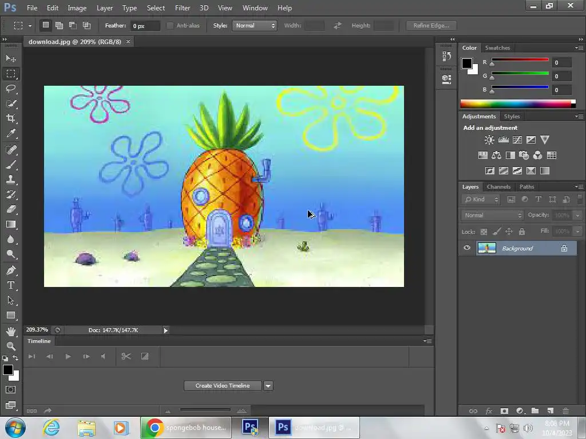
Task: Add a Brightness/Contrast adjustment
Action: (x=489, y=140)
